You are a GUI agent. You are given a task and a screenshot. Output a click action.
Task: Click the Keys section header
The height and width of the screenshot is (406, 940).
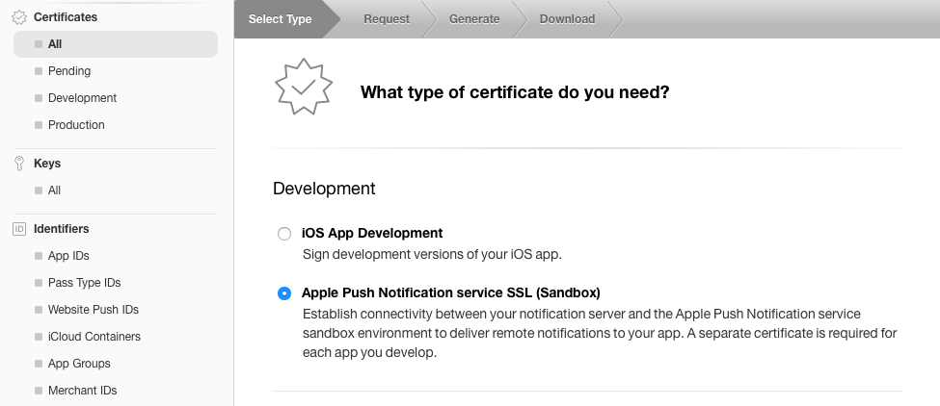point(47,164)
